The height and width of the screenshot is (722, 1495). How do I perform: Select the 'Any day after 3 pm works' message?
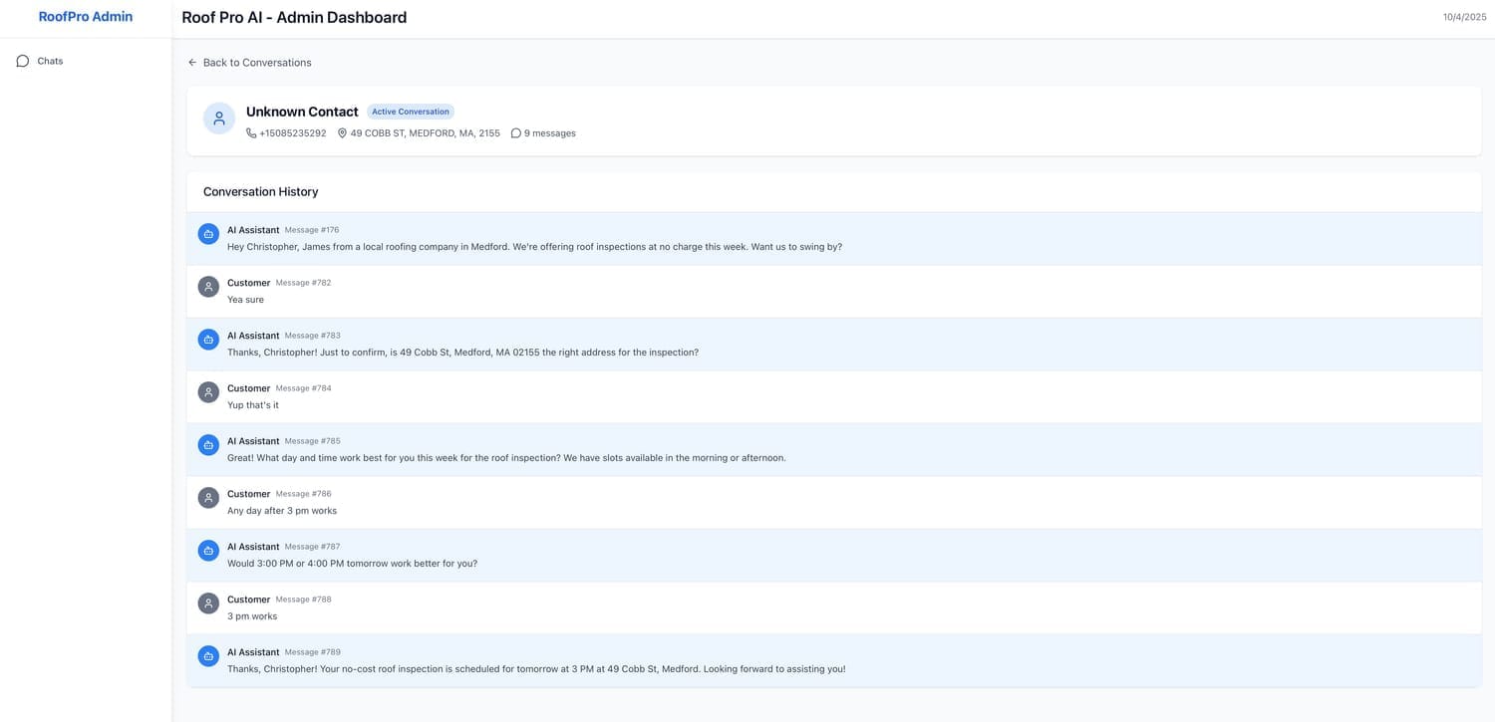click(x=282, y=511)
